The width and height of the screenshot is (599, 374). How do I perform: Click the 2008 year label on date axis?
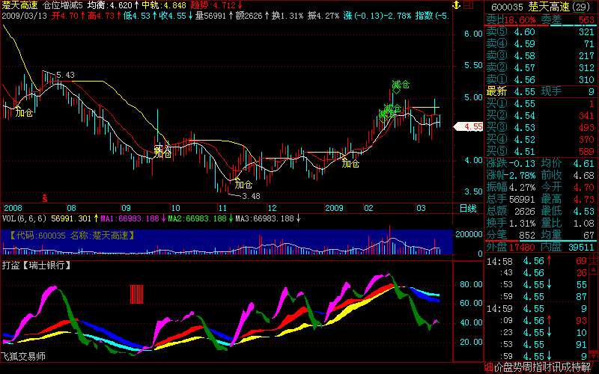click(13, 208)
